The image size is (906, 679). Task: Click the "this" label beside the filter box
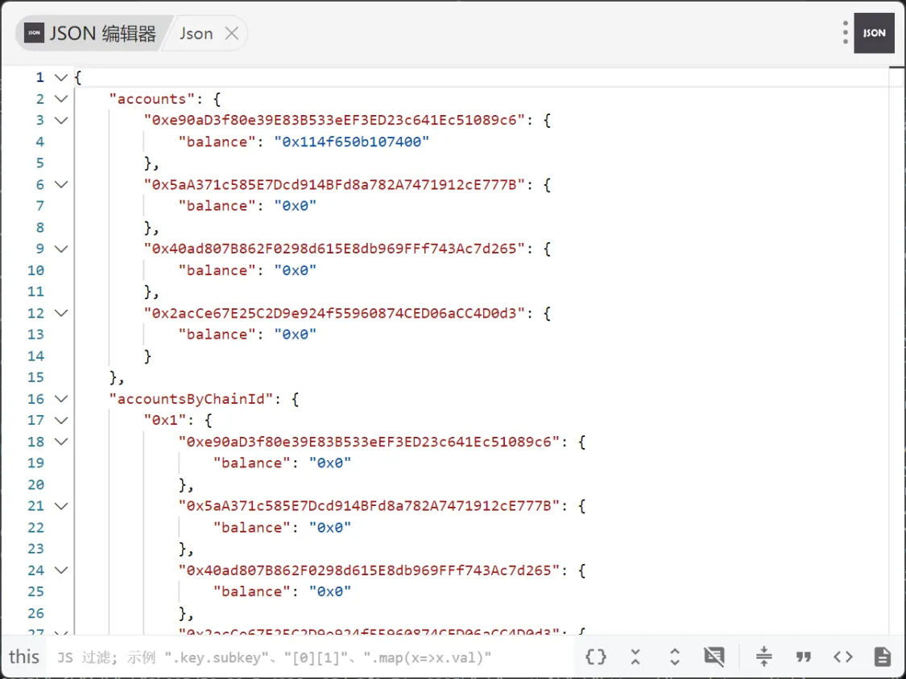pos(23,657)
